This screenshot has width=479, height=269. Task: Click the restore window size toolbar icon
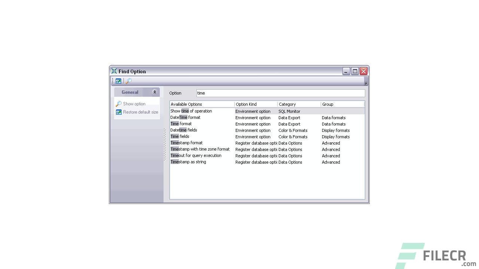click(118, 81)
